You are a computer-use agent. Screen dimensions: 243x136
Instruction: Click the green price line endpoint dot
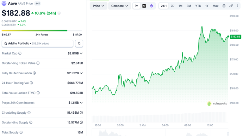tap(228, 37)
